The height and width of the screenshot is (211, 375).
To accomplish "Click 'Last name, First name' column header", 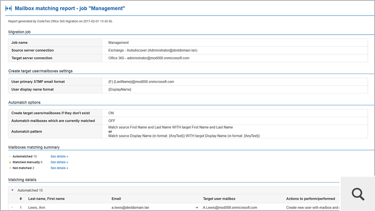I will 46,199.
